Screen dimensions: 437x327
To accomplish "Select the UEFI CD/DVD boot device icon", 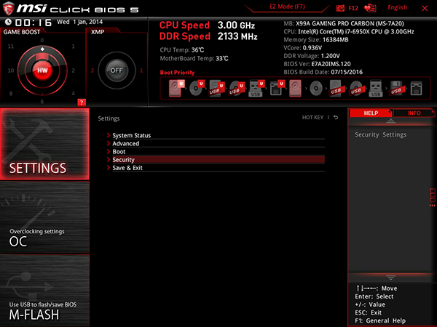I will coord(197,88).
